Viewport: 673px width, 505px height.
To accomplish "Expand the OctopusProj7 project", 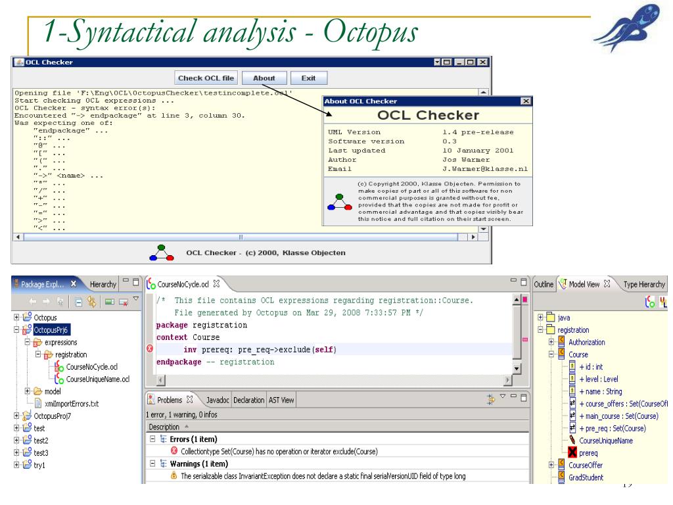I will point(16,416).
